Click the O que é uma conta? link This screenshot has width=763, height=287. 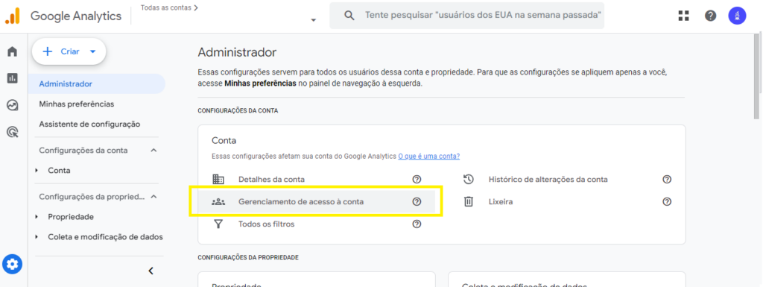[x=428, y=156]
